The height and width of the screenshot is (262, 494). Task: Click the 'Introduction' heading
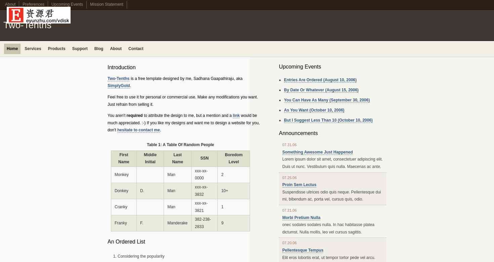point(122,68)
